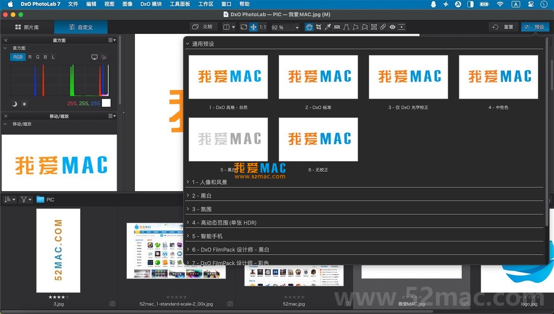Viewport: 554px width, 314px height.
Task: Open the 文件 menu
Action: (73, 4)
